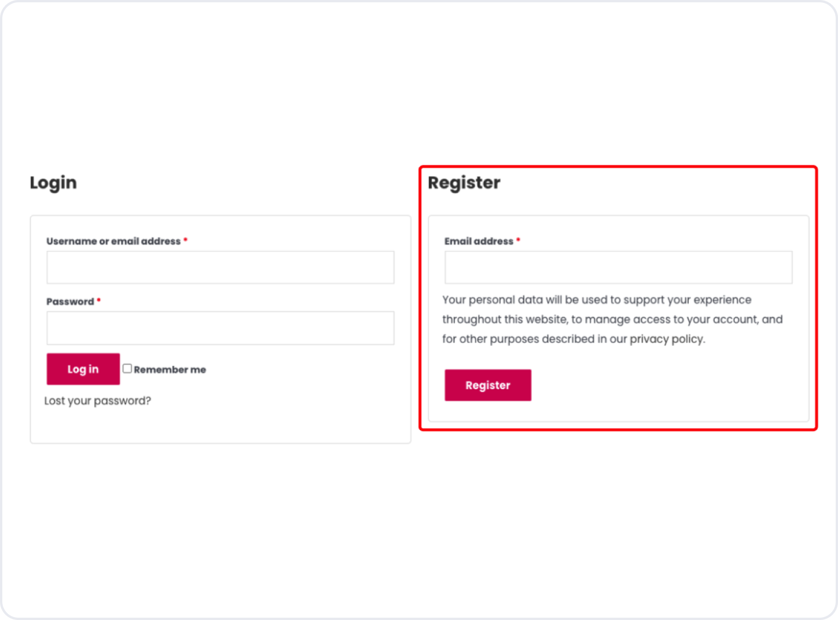This screenshot has width=838, height=620.
Task: Click empty space below Lost your password
Action: [x=220, y=425]
